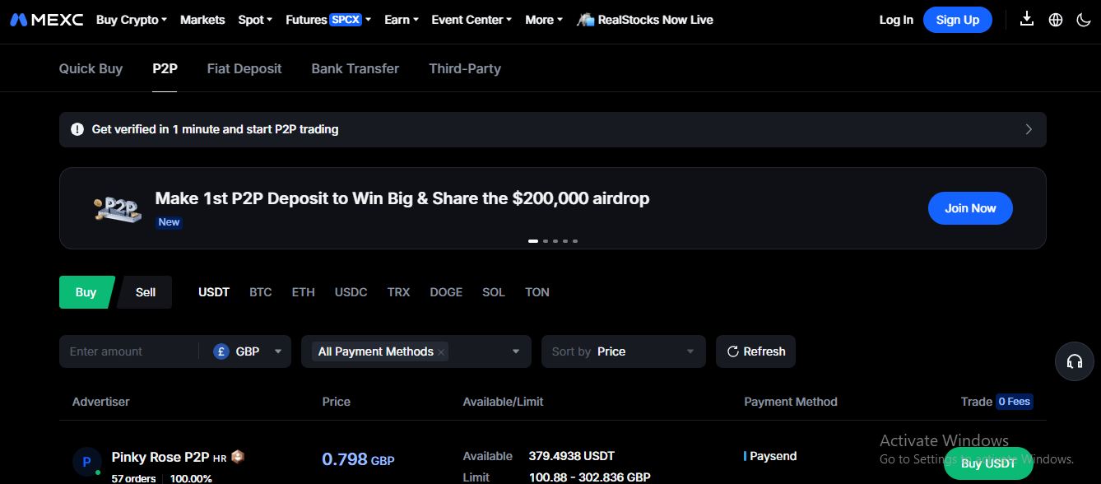The height and width of the screenshot is (484, 1101).
Task: Click the GBP pound currency icon
Action: click(x=221, y=351)
